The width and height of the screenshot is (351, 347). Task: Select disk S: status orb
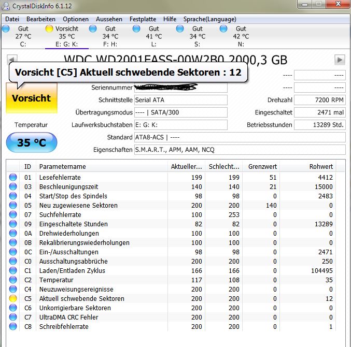point(180,28)
